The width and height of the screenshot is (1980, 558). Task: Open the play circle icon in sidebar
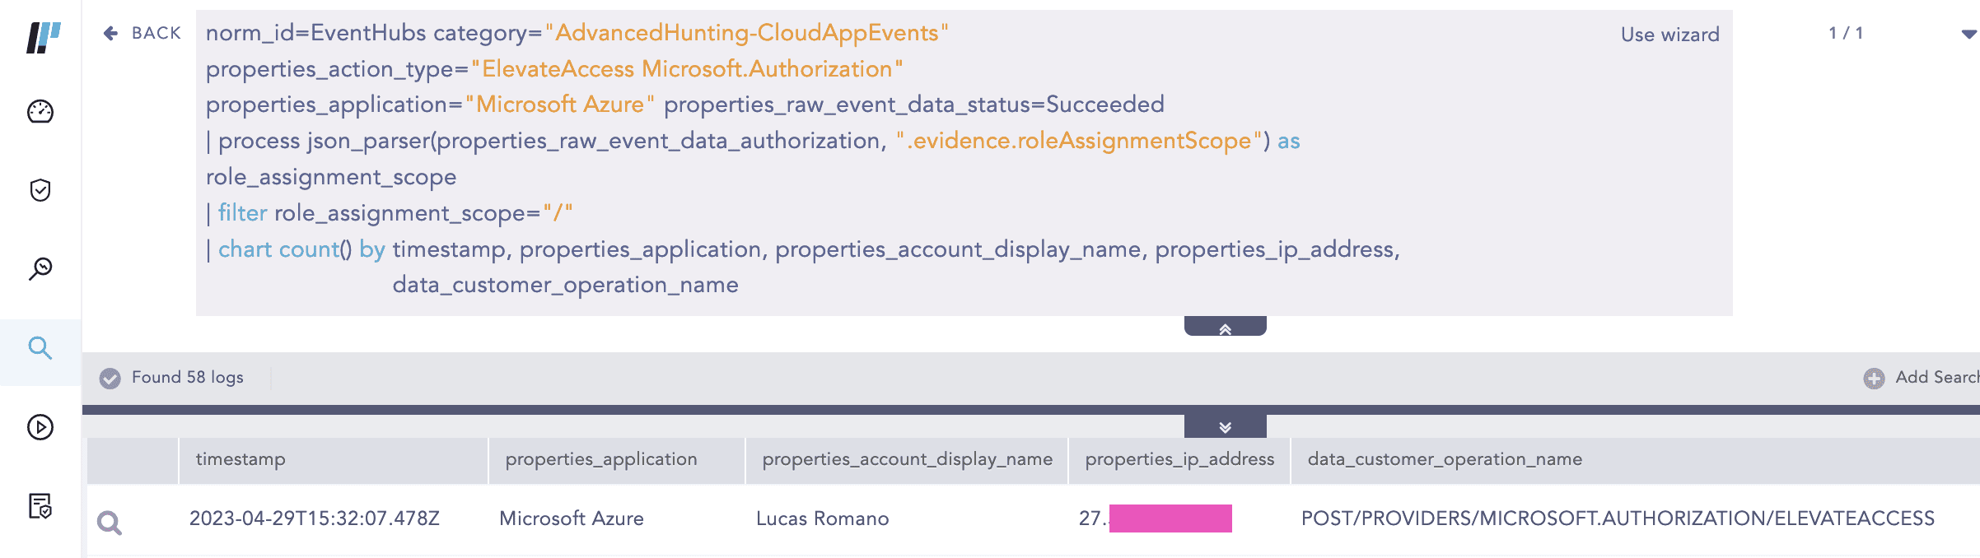pyautogui.click(x=40, y=427)
